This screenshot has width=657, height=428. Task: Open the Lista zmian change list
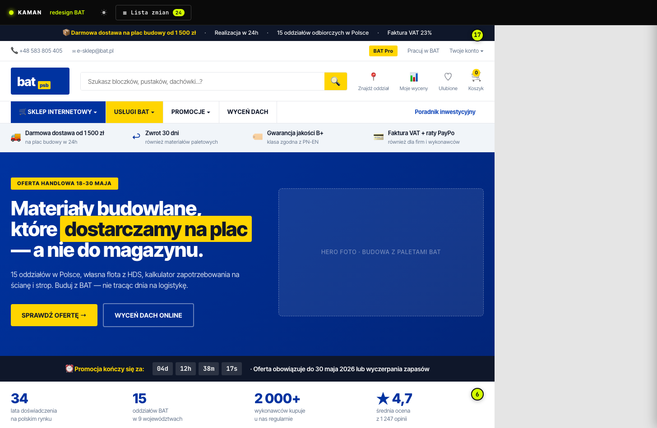153,13
